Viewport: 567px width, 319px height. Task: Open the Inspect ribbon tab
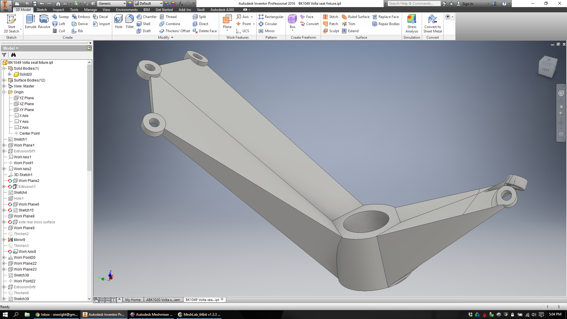[58, 10]
